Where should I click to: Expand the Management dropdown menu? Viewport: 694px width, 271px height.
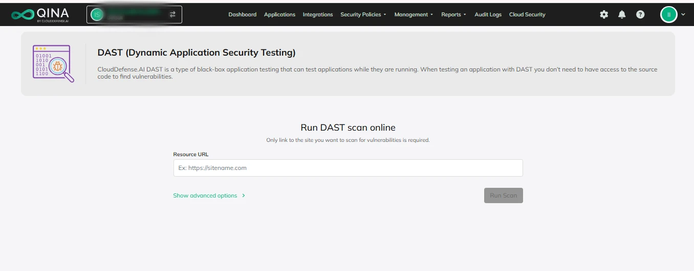click(413, 15)
